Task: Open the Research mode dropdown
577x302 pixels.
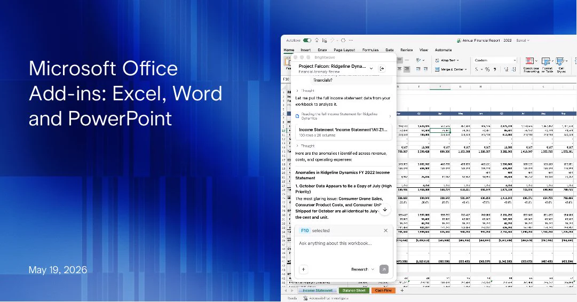Action: tap(362, 269)
